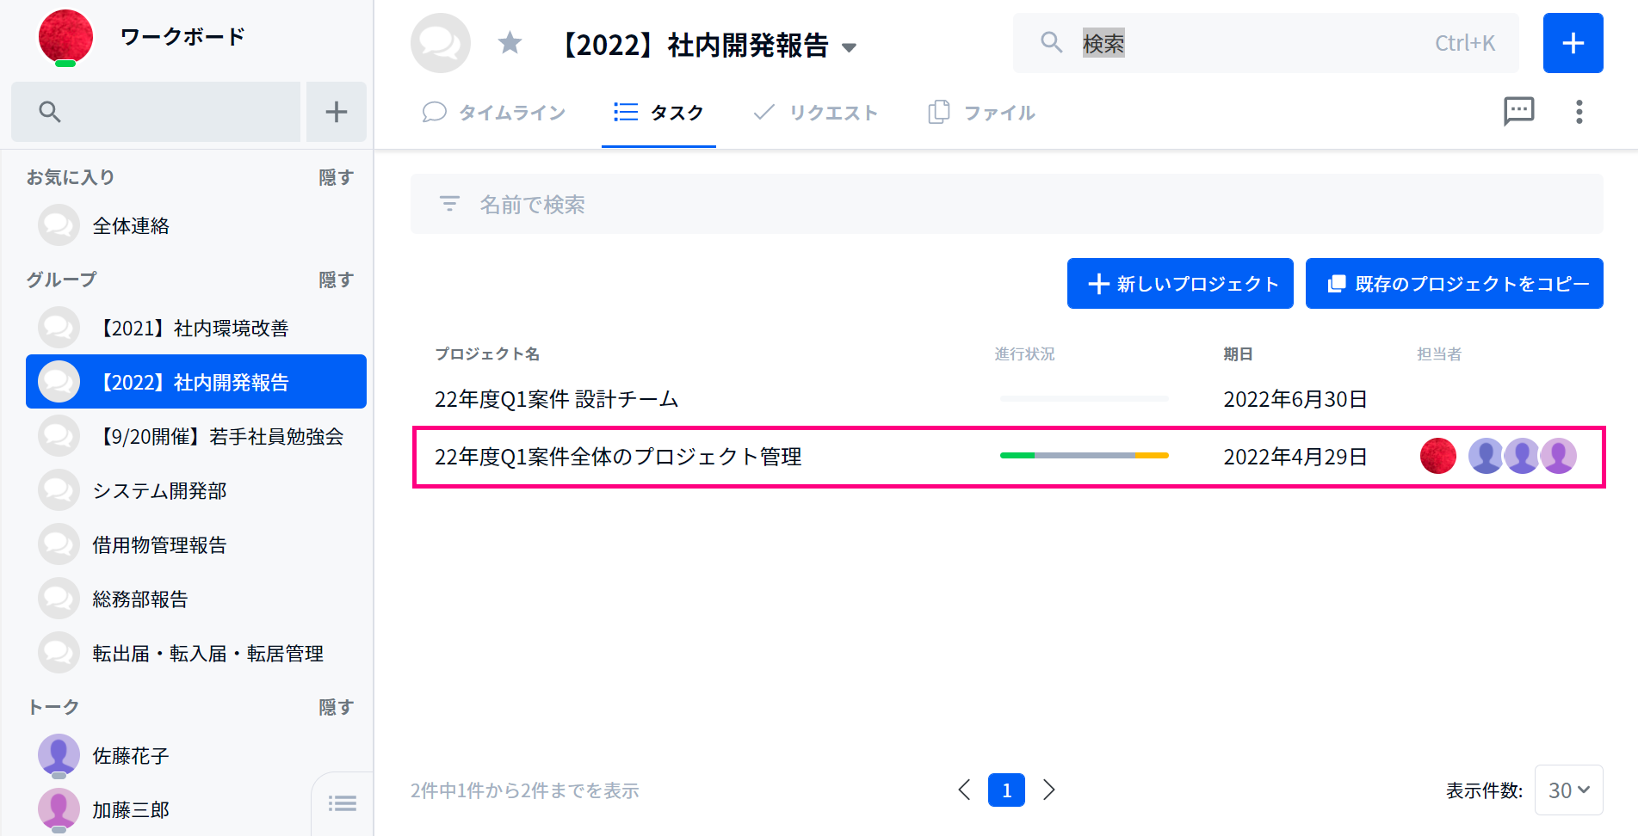Click the sidebar plus add button
Screen dimensions: 1638x836
pos(337,112)
